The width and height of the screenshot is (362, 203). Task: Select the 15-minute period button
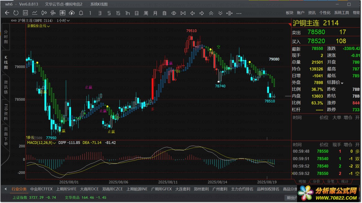click(x=118, y=13)
